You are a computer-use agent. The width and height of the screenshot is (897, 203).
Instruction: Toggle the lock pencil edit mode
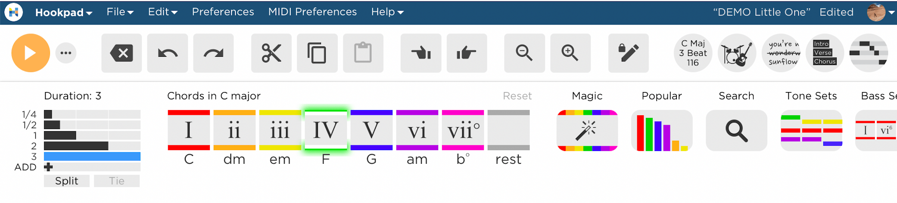point(629,53)
